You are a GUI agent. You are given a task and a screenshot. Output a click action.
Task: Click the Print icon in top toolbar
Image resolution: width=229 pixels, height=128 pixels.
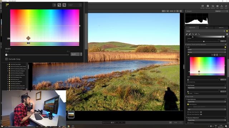pos(217,6)
